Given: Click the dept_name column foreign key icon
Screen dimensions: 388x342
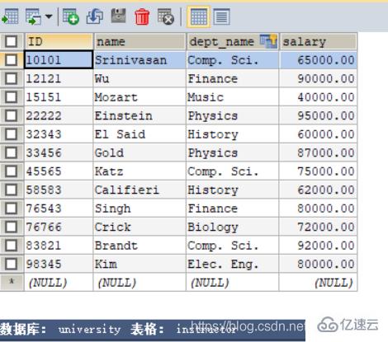Looking at the screenshot, I should coord(268,41).
